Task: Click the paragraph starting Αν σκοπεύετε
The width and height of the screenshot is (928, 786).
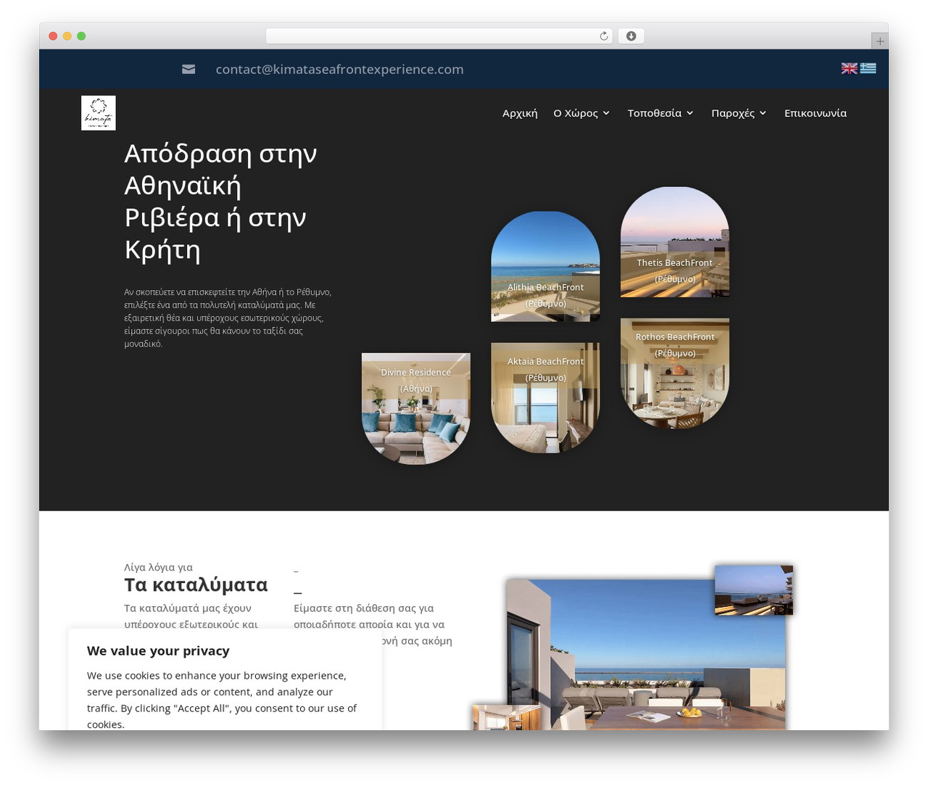Action: 228,318
